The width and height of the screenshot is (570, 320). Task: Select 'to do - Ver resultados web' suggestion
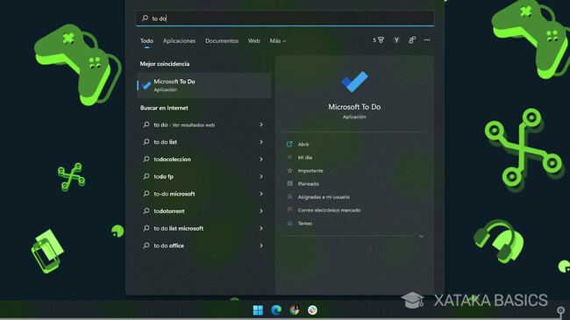point(184,124)
